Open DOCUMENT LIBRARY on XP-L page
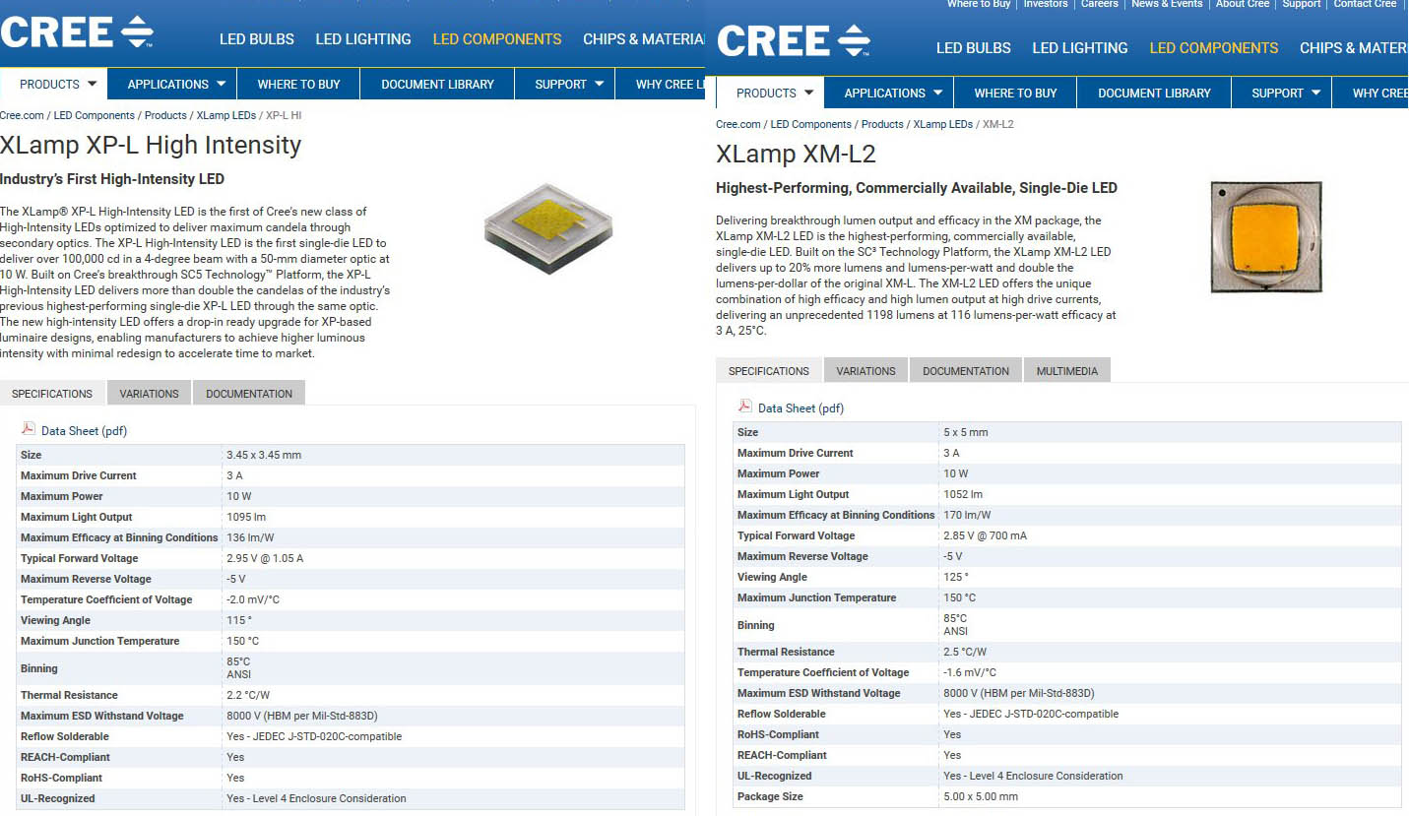Viewport: 1409px width, 816px height. pyautogui.click(x=437, y=85)
